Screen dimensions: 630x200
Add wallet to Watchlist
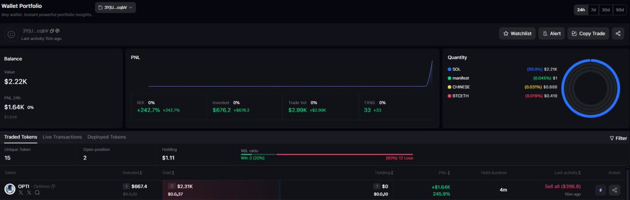(517, 34)
